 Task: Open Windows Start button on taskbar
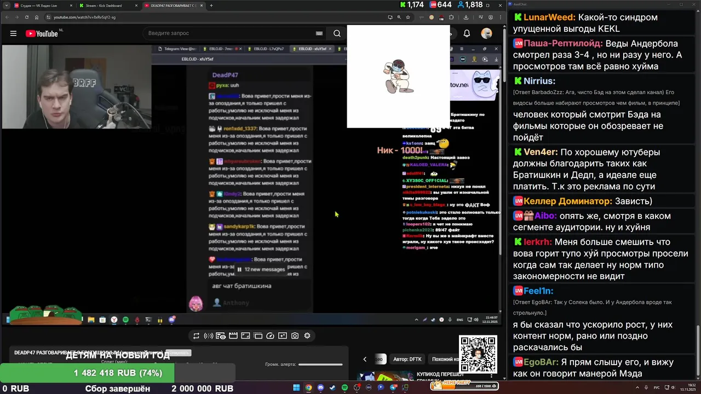tap(296, 388)
